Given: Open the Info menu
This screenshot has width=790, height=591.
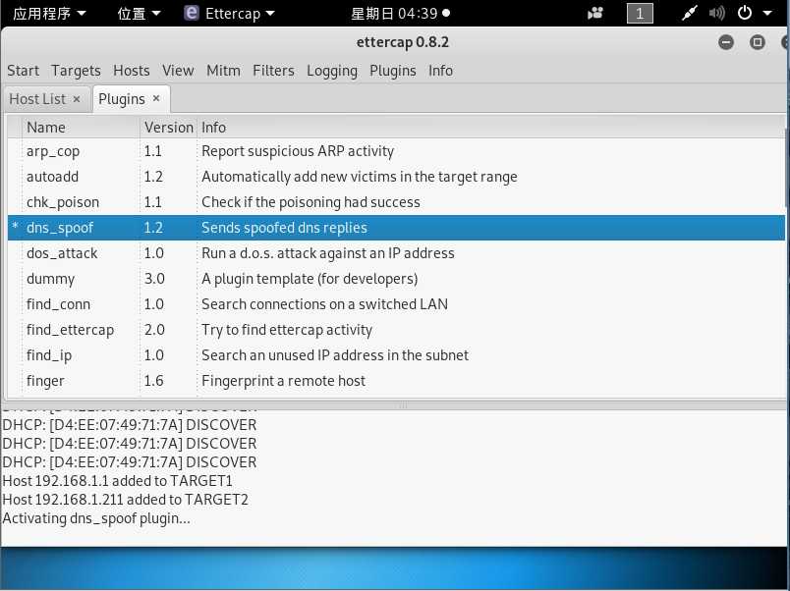Looking at the screenshot, I should click(440, 71).
